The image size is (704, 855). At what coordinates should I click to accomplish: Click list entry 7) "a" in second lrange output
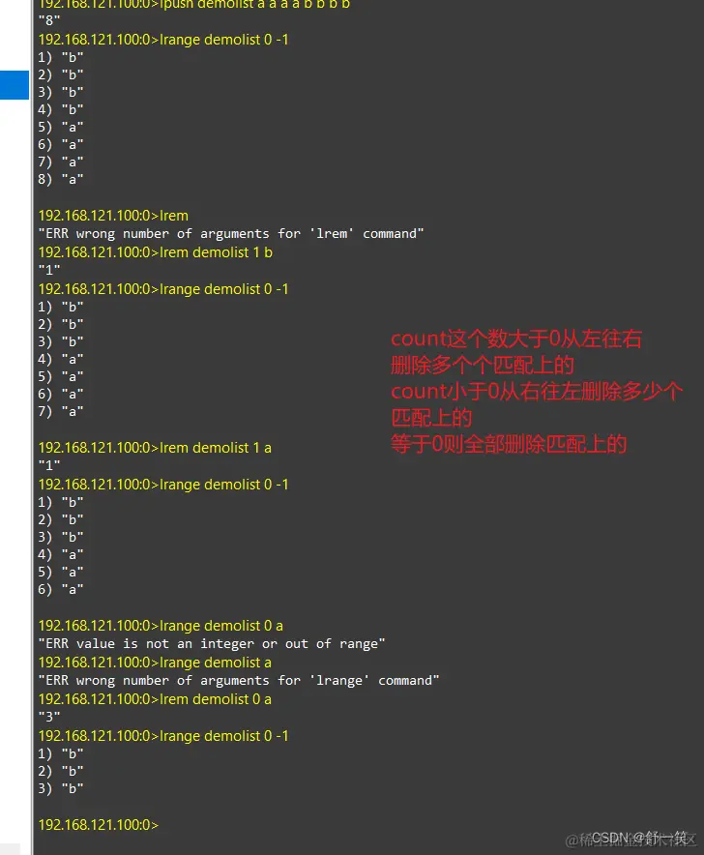(x=61, y=411)
